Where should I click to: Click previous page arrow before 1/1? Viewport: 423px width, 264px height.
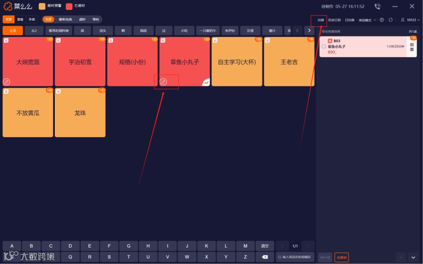282,246
